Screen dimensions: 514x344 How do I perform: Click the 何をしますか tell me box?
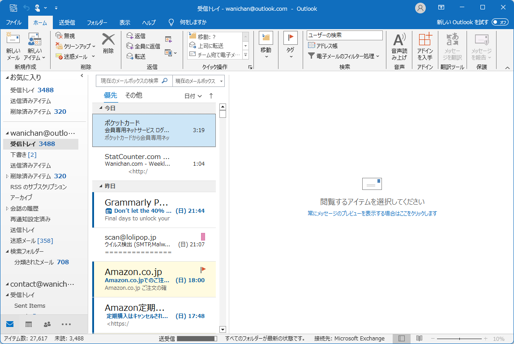coord(193,22)
